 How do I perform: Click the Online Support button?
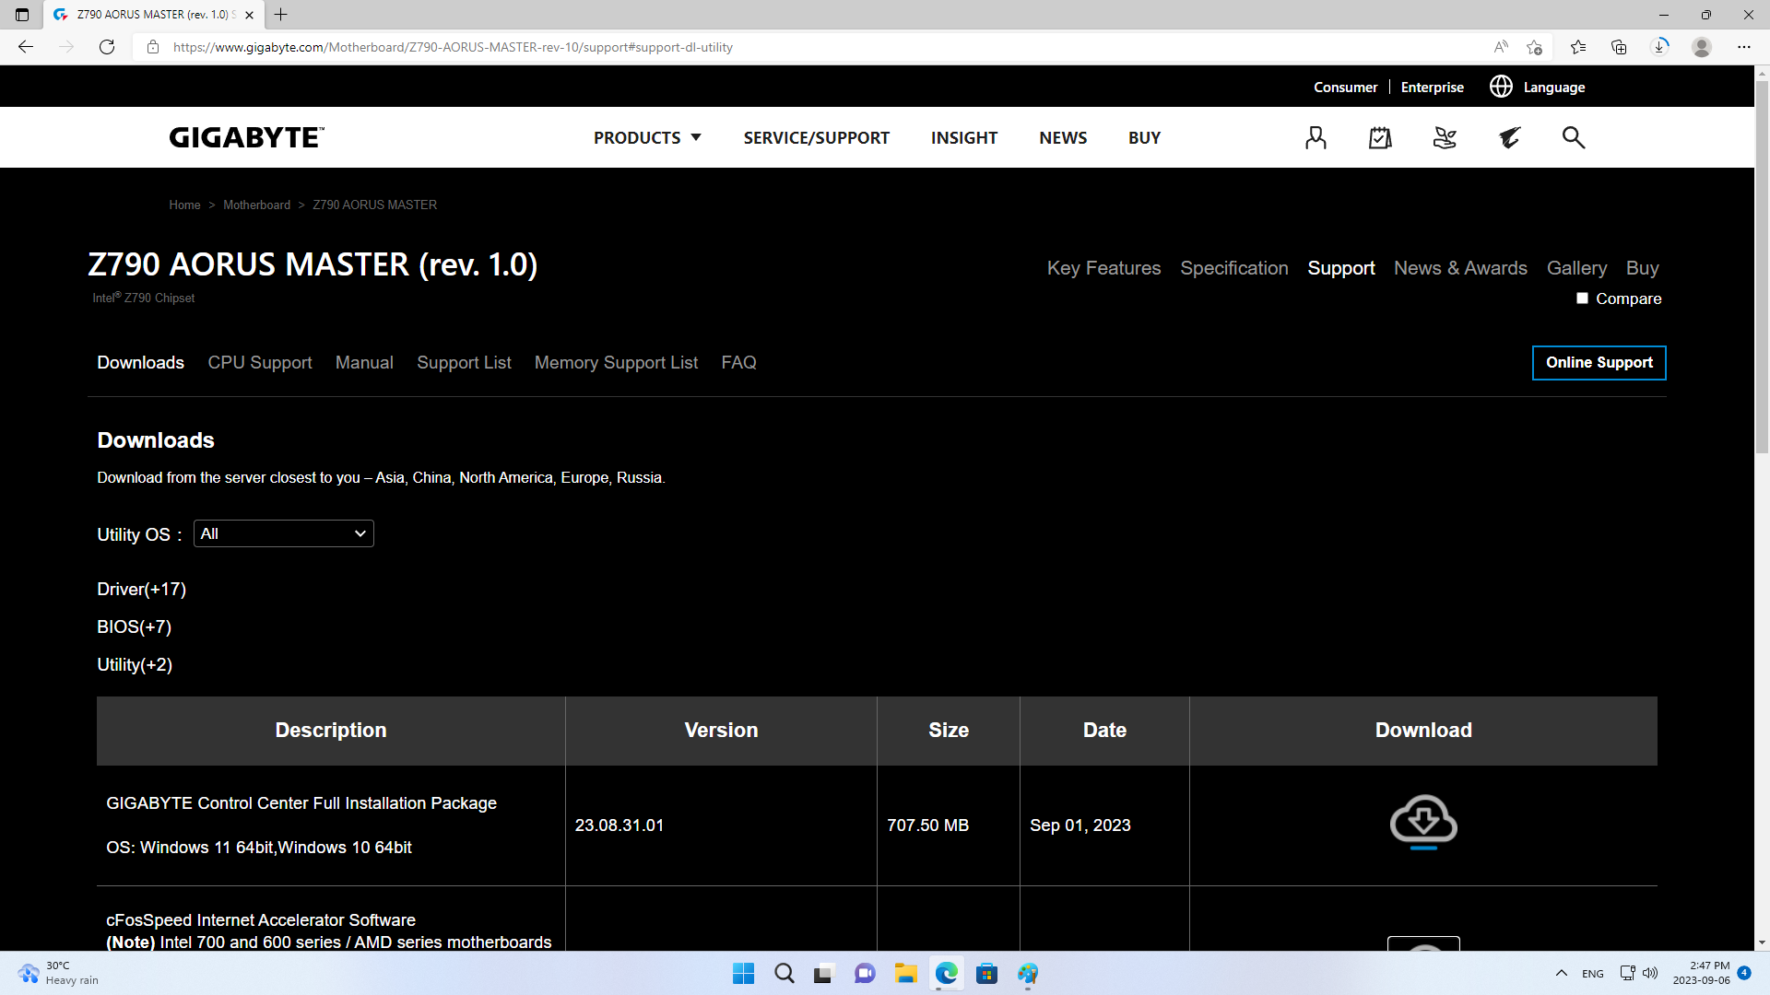(1599, 363)
